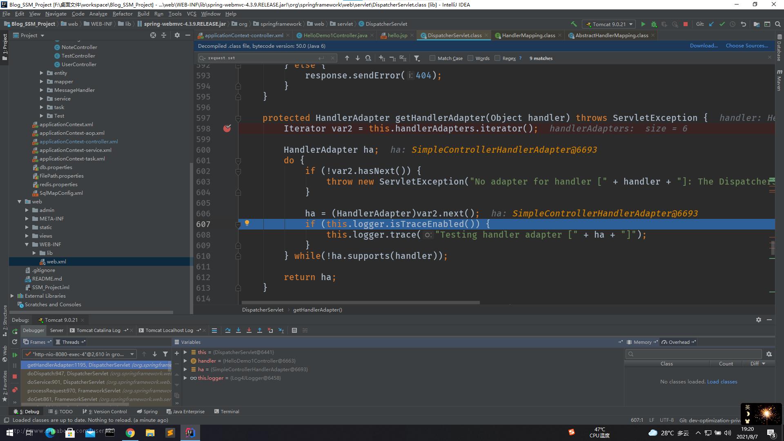The image size is (784, 441).
Task: Expand the handler variable
Action: point(185,361)
